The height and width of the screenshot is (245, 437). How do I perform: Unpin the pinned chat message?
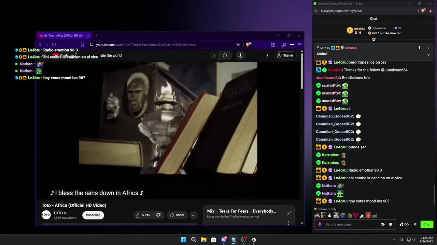(x=419, y=48)
